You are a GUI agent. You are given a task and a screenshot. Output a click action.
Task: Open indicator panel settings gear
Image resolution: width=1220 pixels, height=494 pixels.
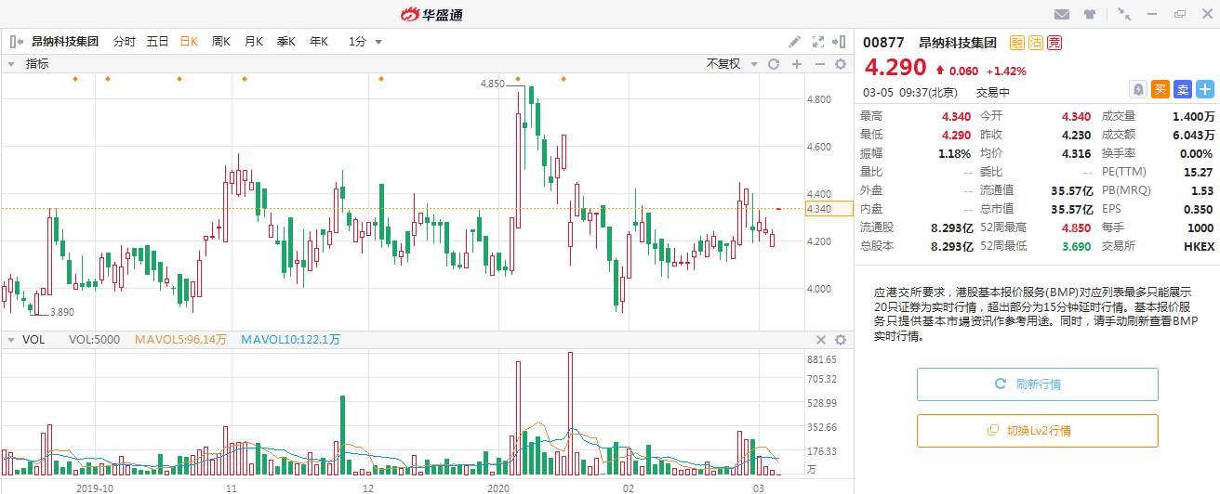841,64
